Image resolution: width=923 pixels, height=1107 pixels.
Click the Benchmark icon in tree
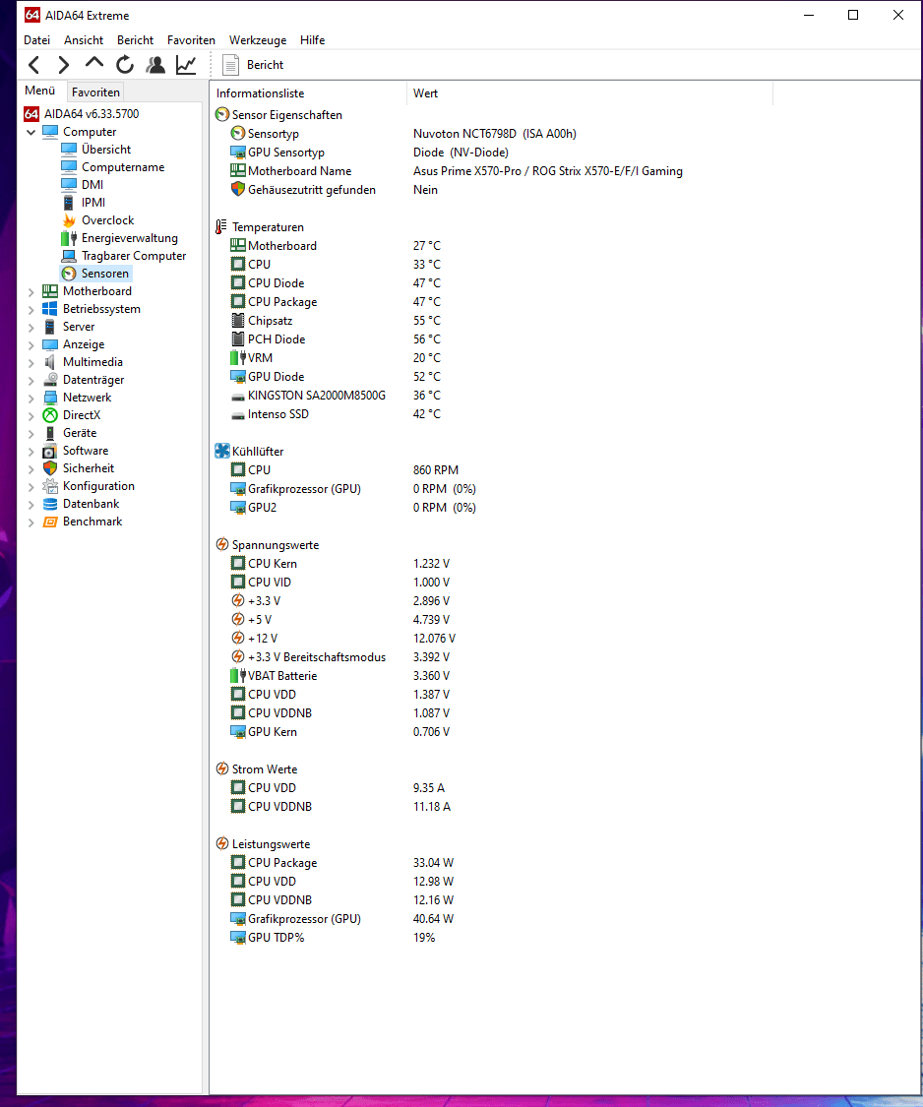(50, 521)
